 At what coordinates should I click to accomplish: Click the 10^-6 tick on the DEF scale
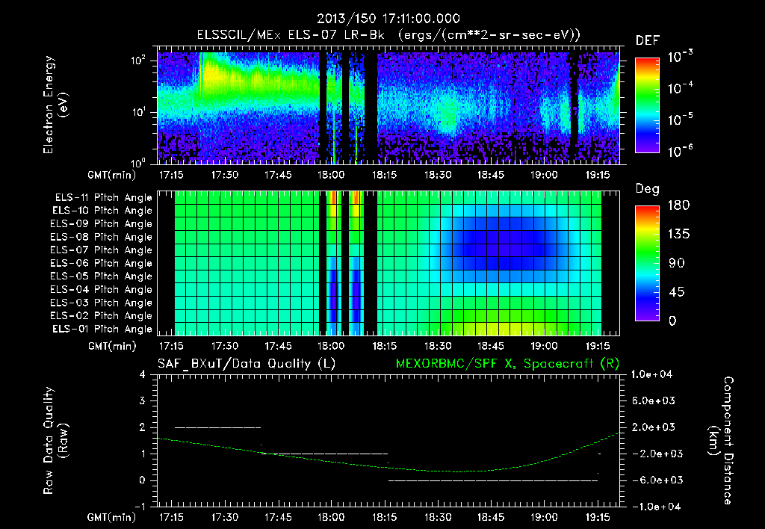click(680, 151)
